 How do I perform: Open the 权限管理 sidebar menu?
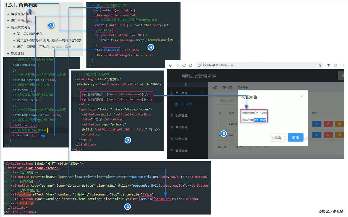point(187,115)
